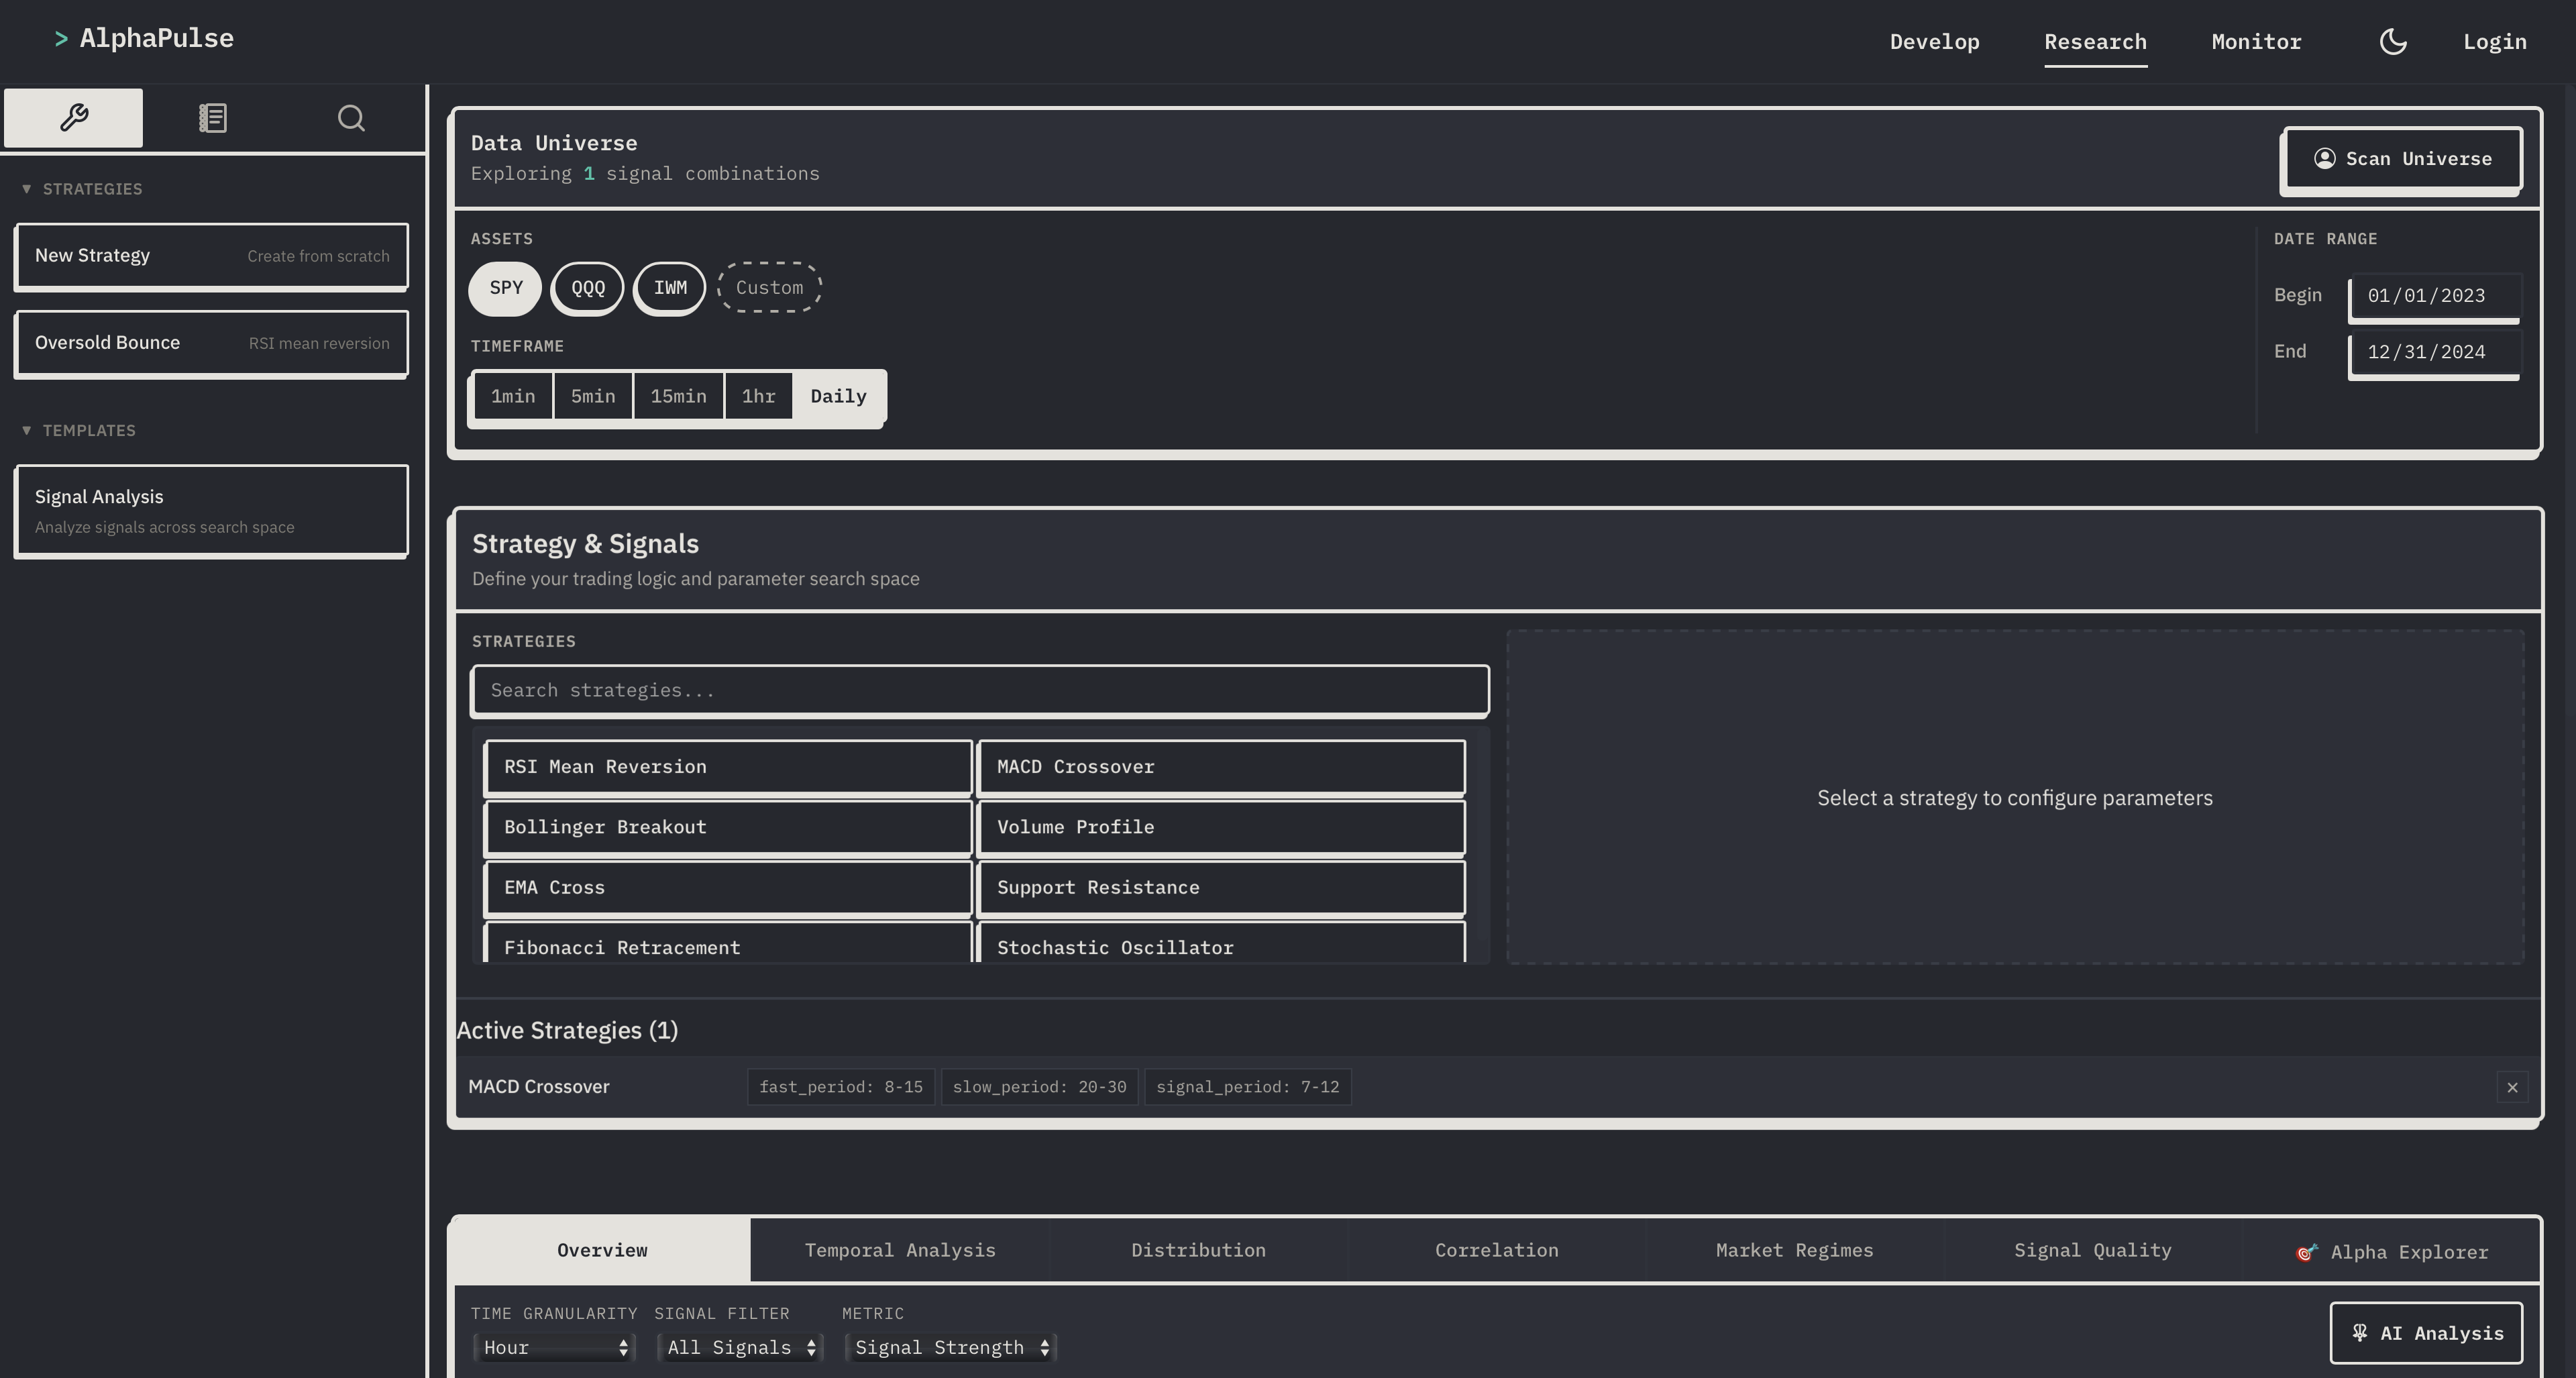This screenshot has width=2576, height=1378.
Task: Open Metric Signal Strength dropdown
Action: point(951,1348)
